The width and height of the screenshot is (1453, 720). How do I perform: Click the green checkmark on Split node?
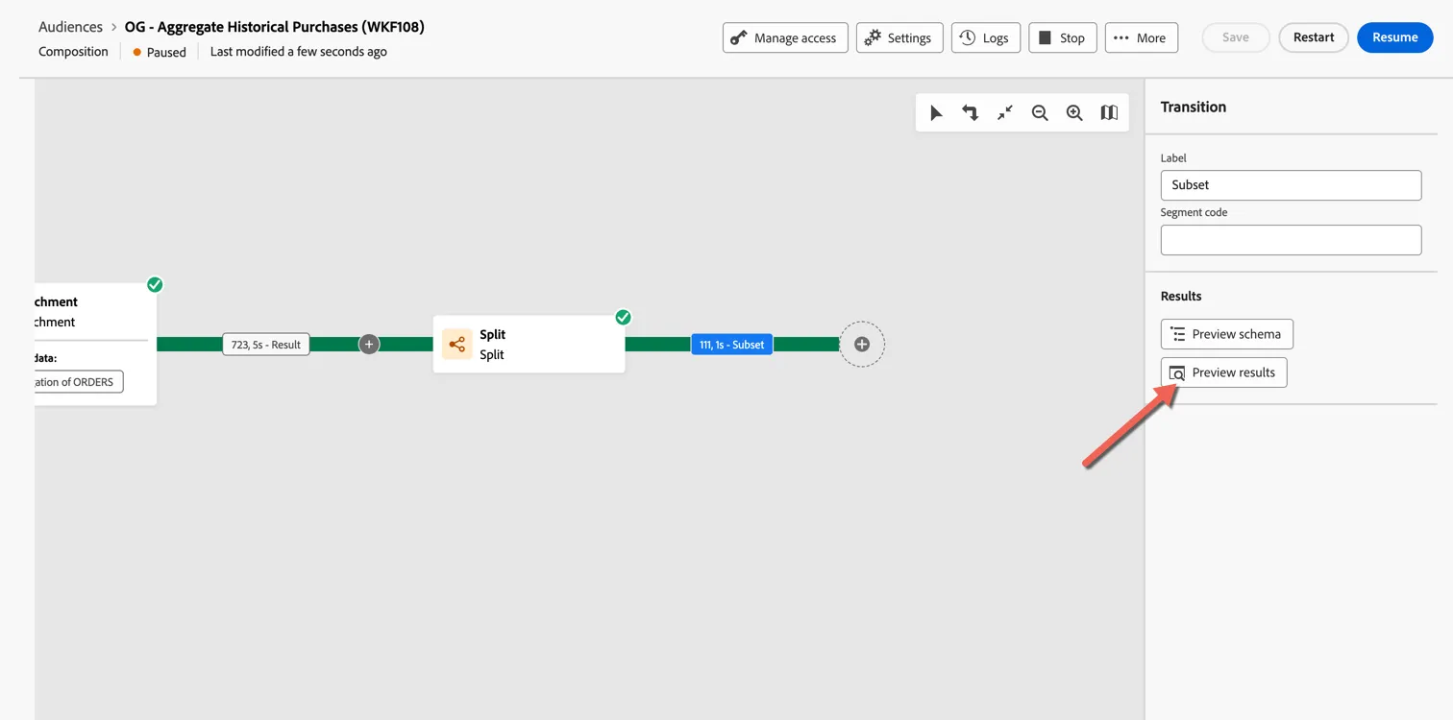(x=623, y=317)
